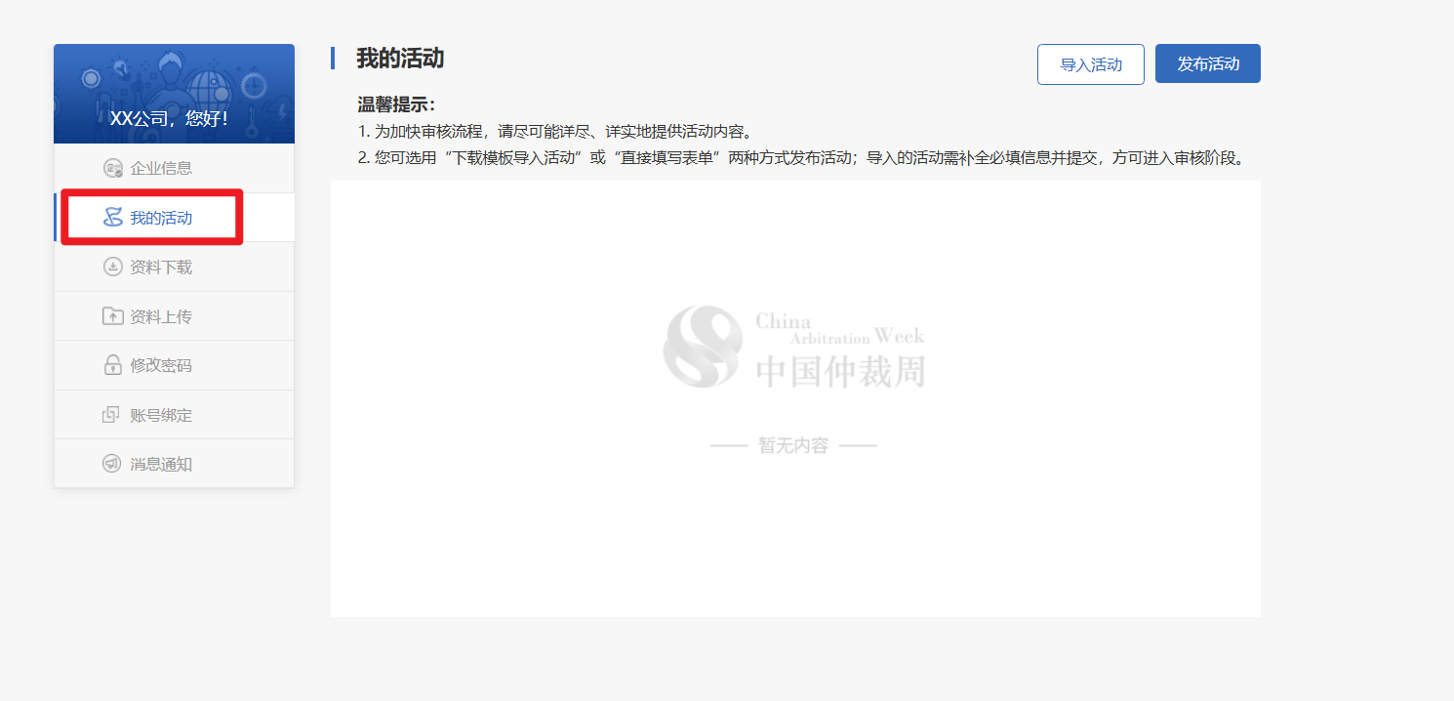Click the 资料上传 upload folder icon
Viewport: 1454px width, 701px height.
112,316
